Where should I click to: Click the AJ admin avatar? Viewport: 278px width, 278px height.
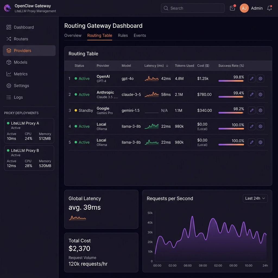(x=244, y=8)
